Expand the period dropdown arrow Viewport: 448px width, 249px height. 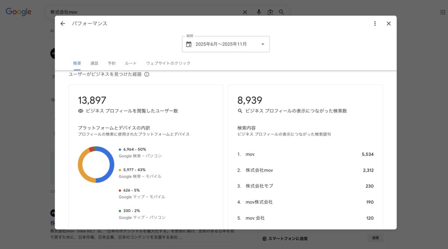coord(262,44)
